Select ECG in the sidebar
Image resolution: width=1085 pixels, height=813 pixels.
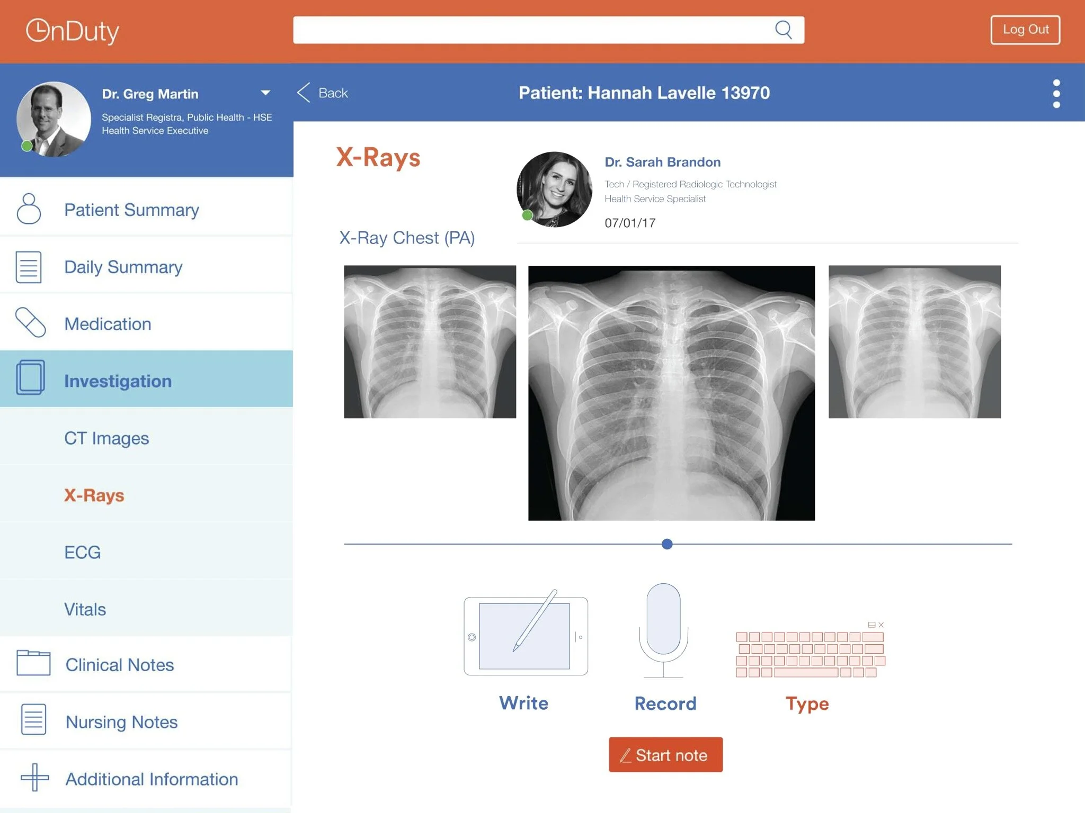[82, 552]
